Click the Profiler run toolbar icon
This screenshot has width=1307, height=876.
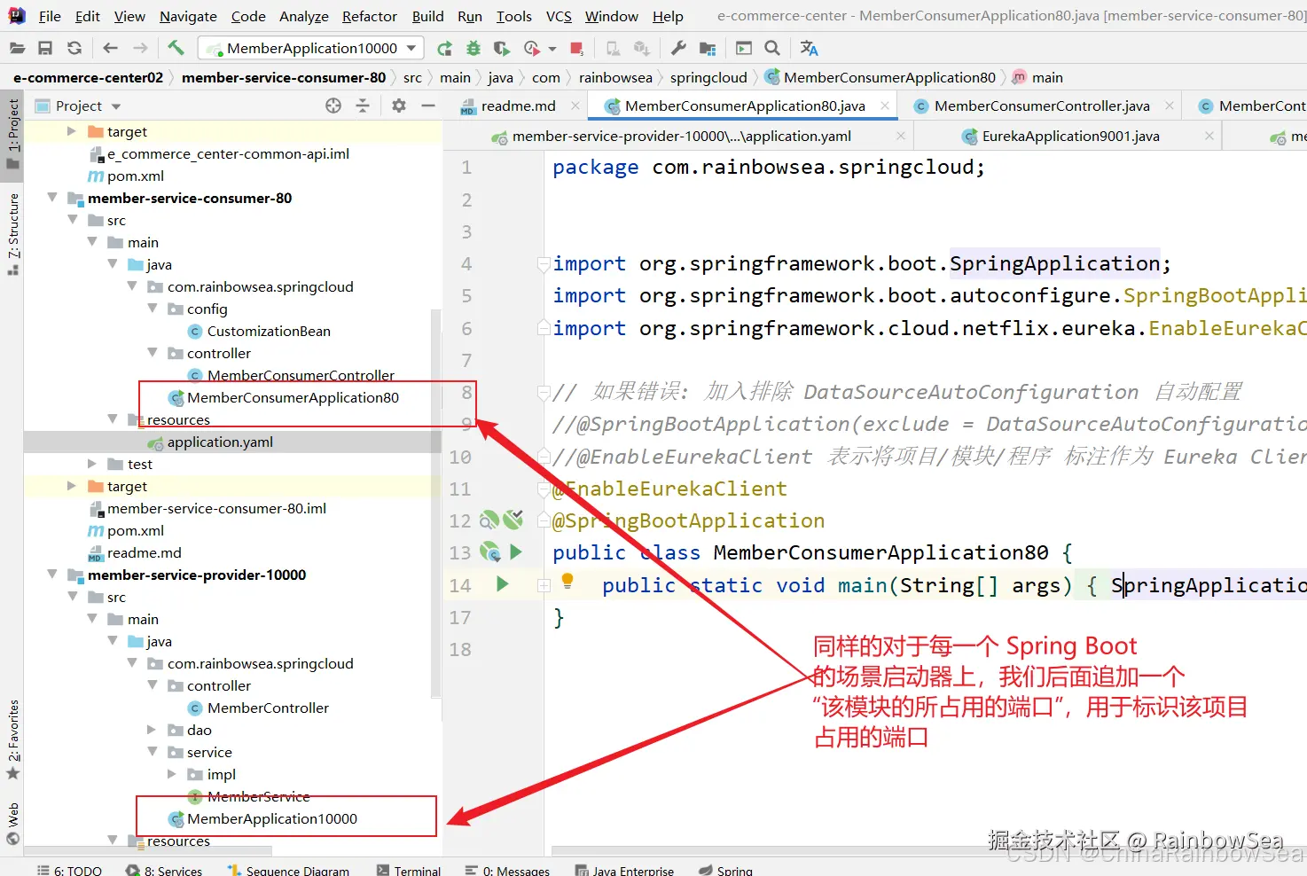point(532,48)
